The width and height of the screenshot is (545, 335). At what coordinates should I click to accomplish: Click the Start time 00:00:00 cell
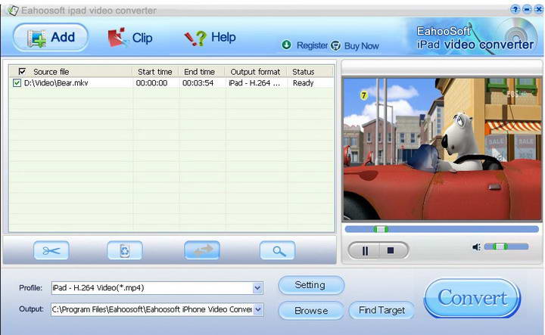(x=151, y=83)
